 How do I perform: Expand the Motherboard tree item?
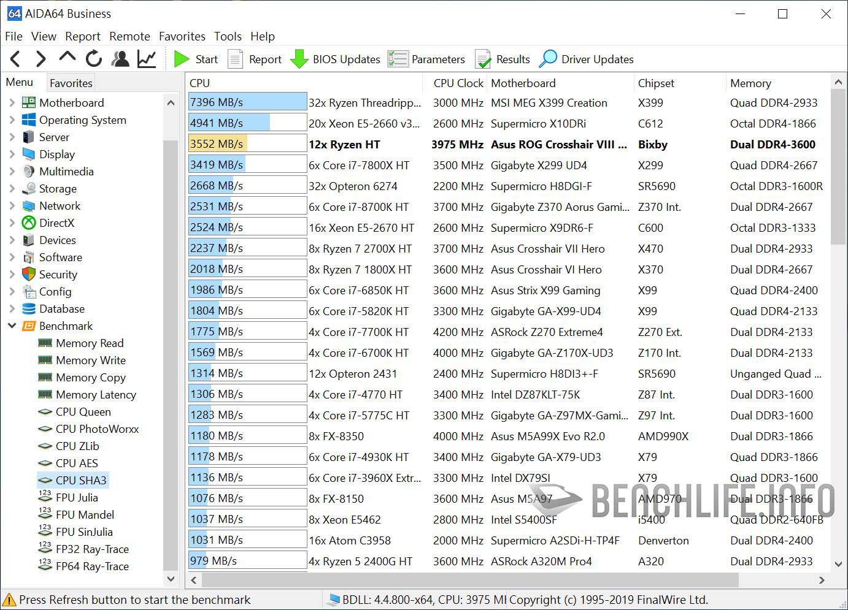point(12,102)
